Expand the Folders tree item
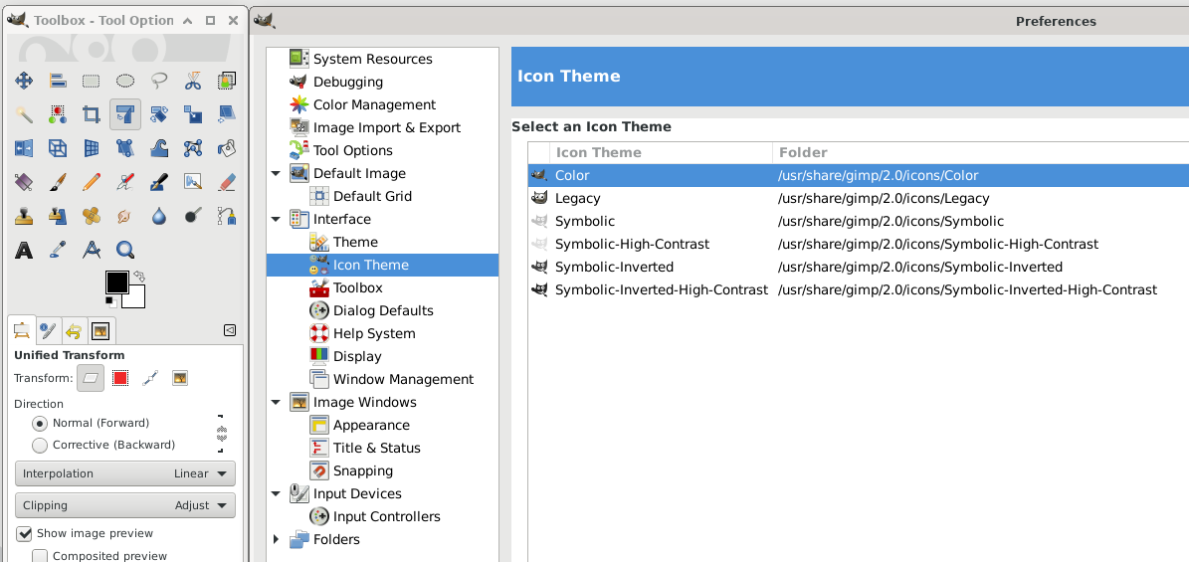This screenshot has height=562, width=1189. 276,539
